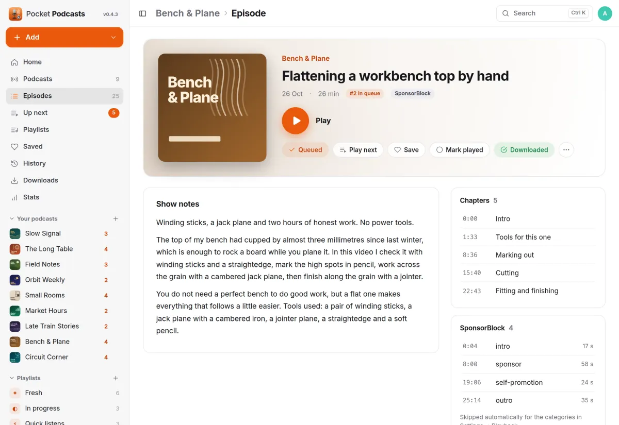Select the sponsor segment at 8:00

click(x=527, y=364)
